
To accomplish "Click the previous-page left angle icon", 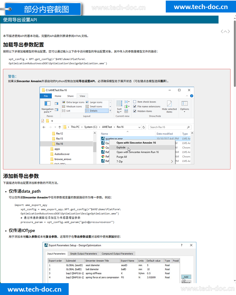I will point(223,32).
